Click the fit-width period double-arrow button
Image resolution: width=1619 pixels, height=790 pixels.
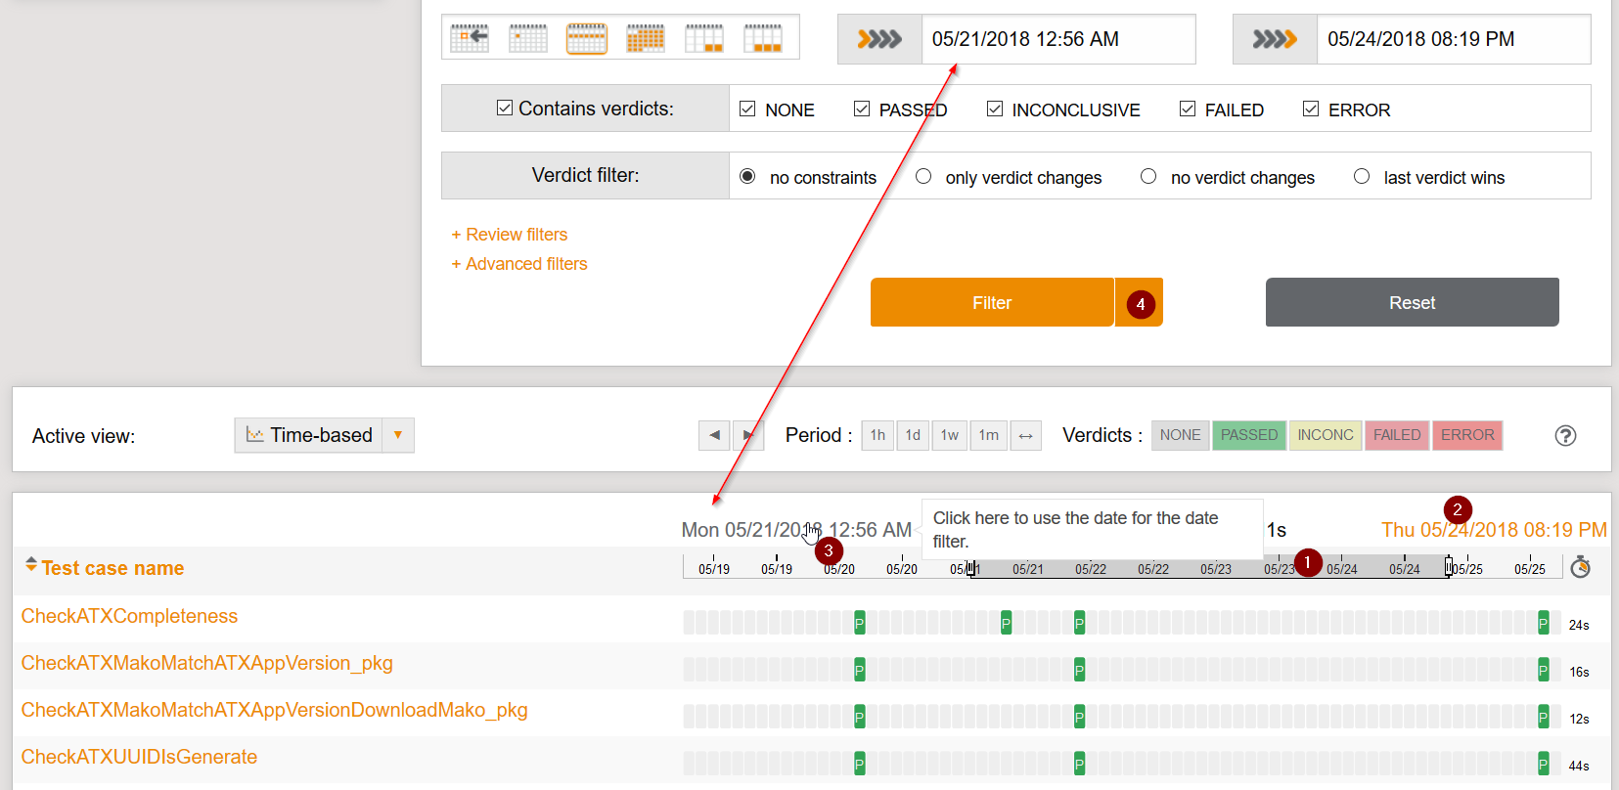tap(1025, 436)
